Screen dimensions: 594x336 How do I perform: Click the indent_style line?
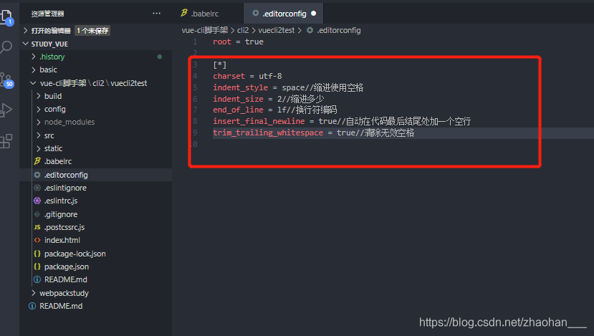click(288, 87)
